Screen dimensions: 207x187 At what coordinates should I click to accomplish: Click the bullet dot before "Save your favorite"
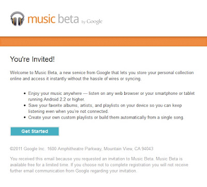[x=25, y=106]
